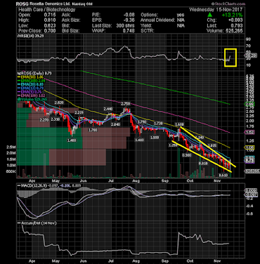Select the Last value 0.793
The image size is (260, 264).
237,25
